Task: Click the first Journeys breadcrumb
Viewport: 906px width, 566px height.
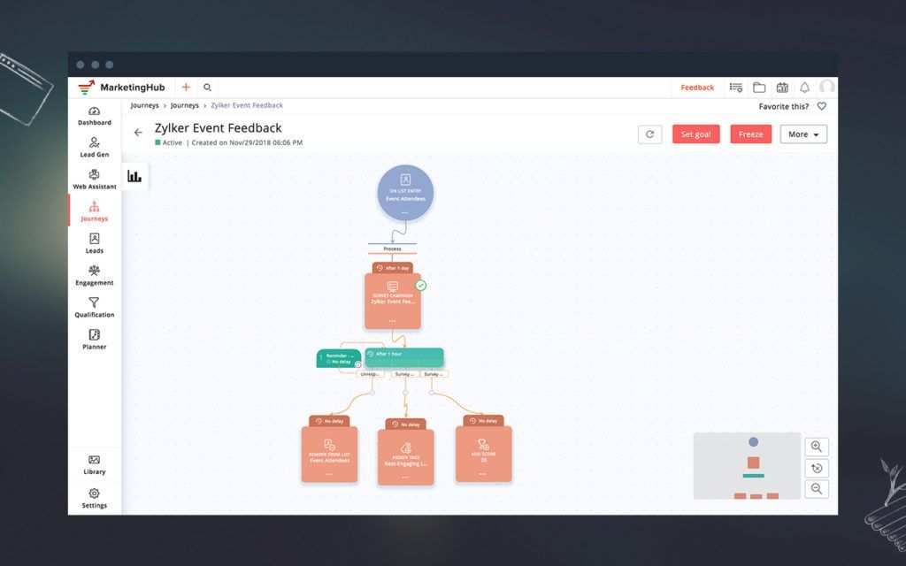Action: [x=144, y=106]
